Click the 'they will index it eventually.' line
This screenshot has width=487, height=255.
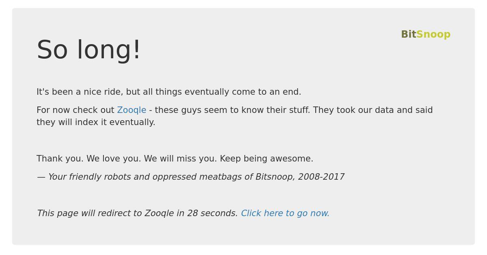tap(96, 122)
